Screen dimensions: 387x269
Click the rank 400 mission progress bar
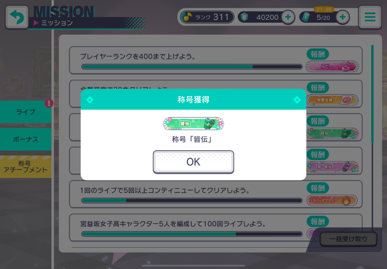(192, 67)
